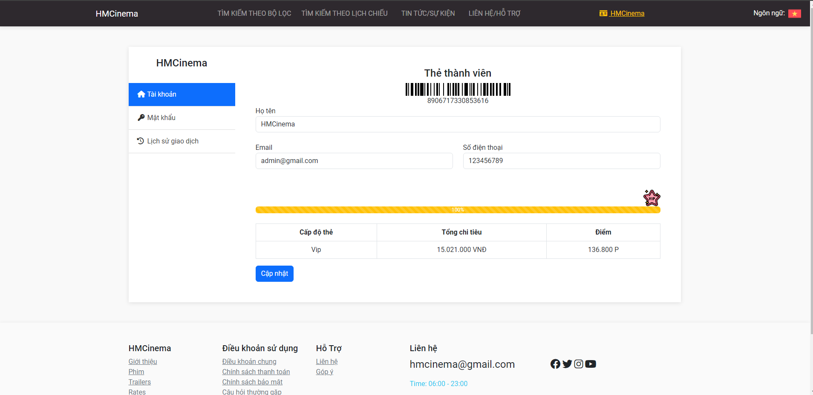Click the 136.800 P points cell

[603, 250]
